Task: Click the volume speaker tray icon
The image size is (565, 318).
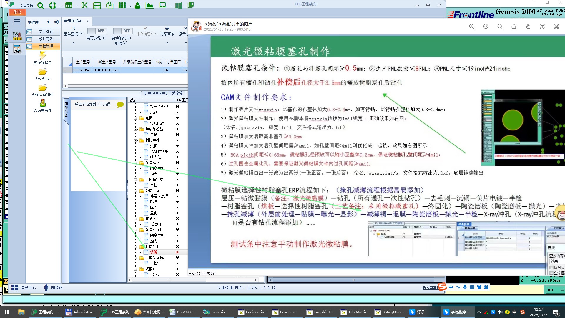Action: coord(500,312)
